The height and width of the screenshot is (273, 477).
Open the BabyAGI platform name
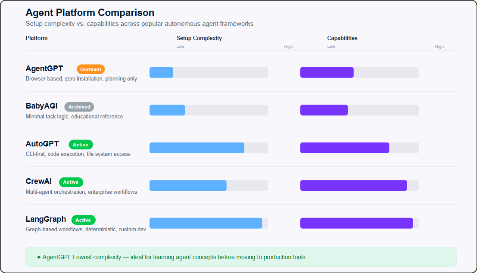pyautogui.click(x=41, y=106)
